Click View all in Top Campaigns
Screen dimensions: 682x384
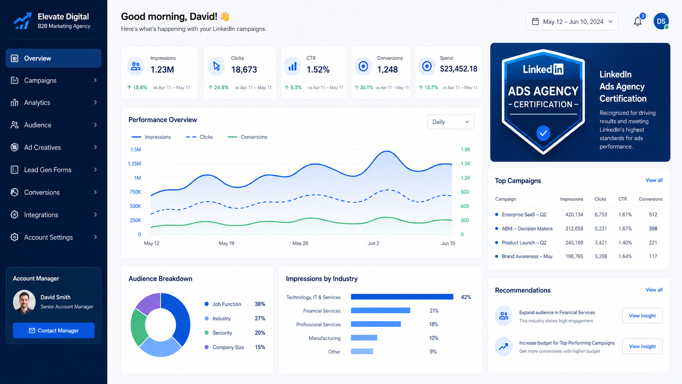[654, 180]
